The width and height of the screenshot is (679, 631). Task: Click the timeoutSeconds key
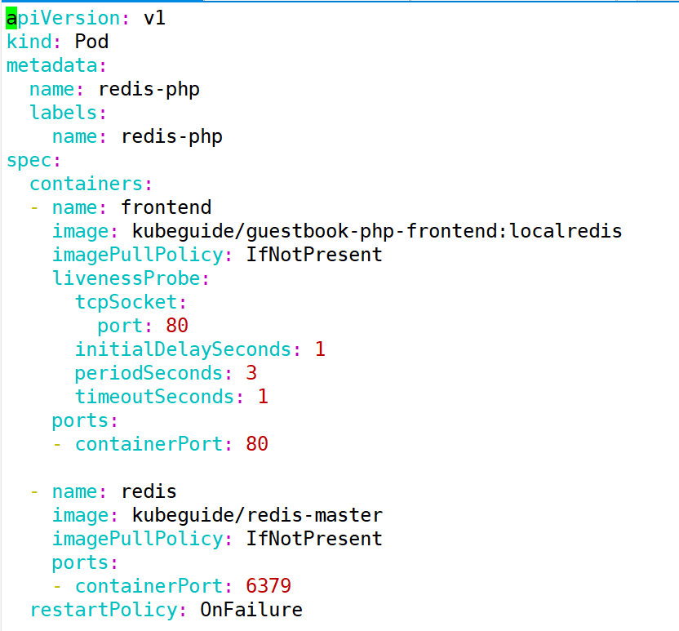click(x=154, y=397)
